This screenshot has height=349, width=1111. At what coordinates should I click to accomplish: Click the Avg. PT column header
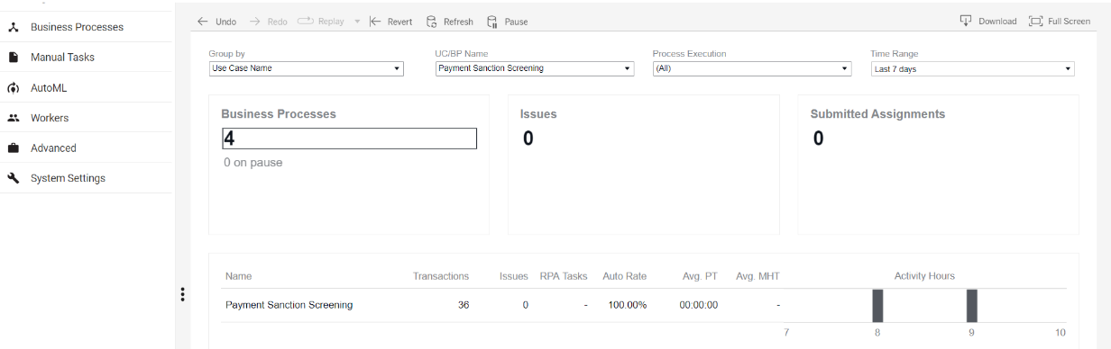(x=701, y=276)
